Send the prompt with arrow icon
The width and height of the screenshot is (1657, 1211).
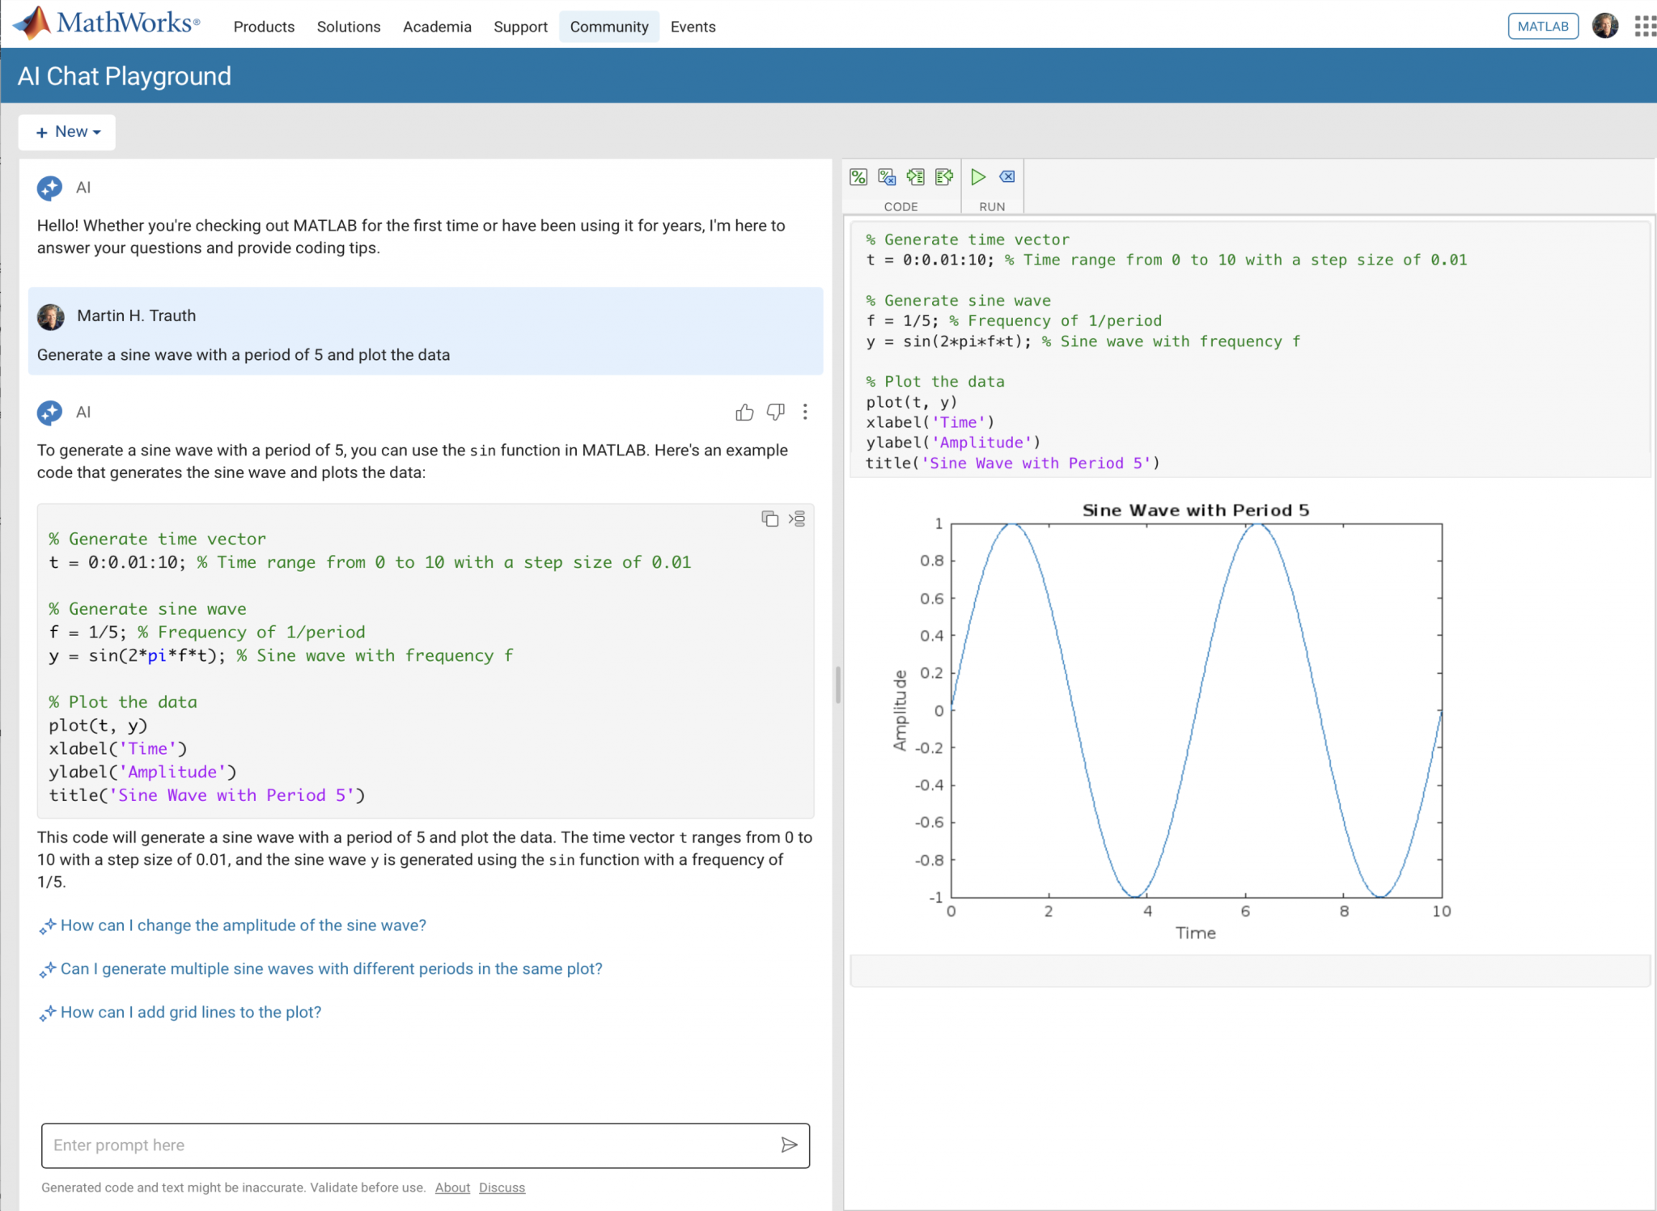tap(789, 1145)
